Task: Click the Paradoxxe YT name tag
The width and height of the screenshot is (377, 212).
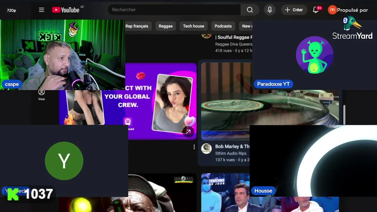Action: pos(273,84)
